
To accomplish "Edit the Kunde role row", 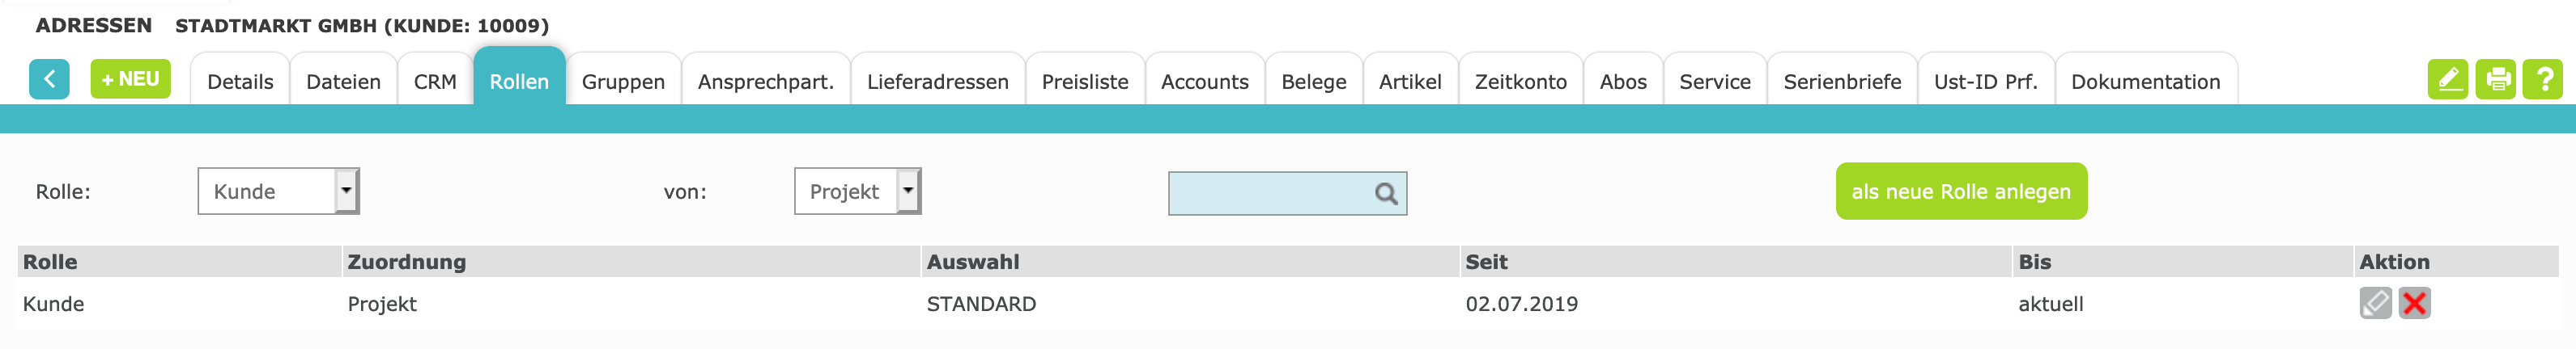I will (2375, 303).
